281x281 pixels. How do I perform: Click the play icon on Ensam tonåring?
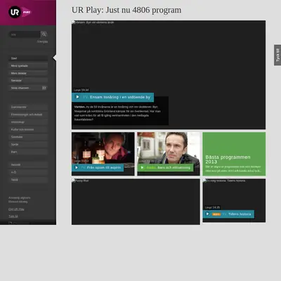pyautogui.click(x=77, y=97)
